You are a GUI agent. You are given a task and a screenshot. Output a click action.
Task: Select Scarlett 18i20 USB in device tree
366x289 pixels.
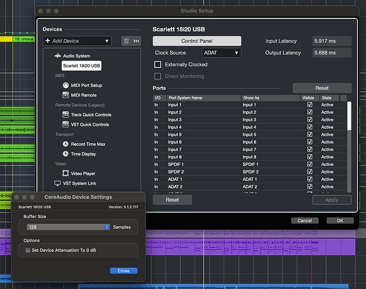point(82,66)
